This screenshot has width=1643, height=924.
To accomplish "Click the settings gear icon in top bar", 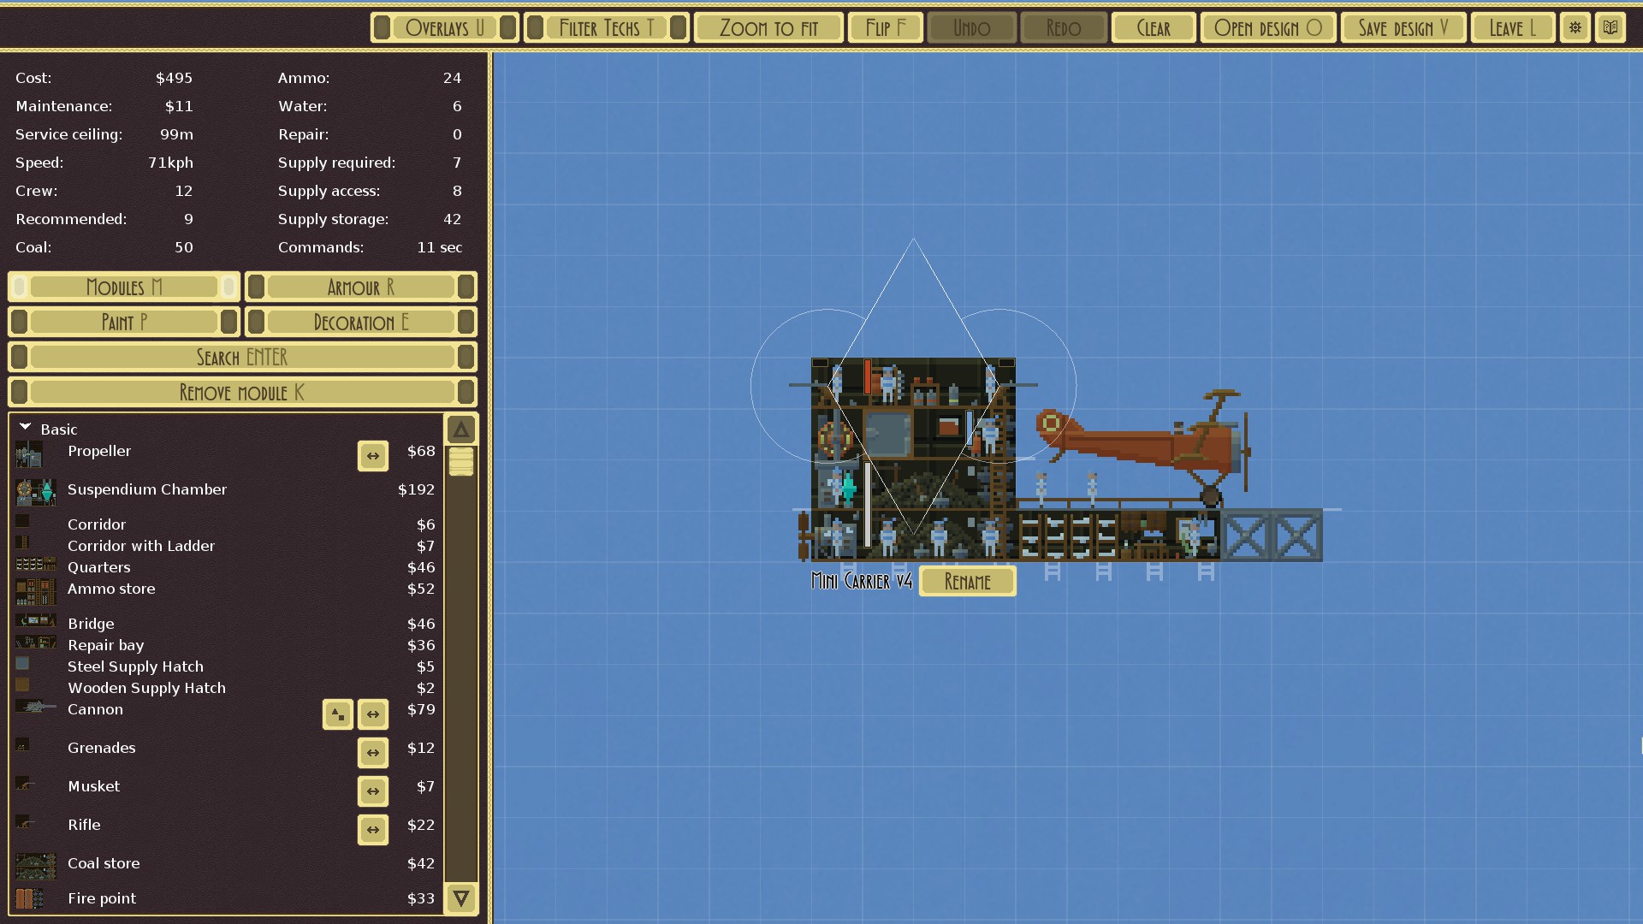I will click(1575, 27).
